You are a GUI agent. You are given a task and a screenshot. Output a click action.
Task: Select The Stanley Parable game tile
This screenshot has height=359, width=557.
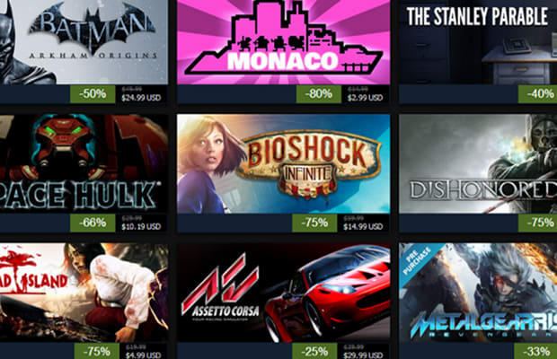click(x=478, y=42)
